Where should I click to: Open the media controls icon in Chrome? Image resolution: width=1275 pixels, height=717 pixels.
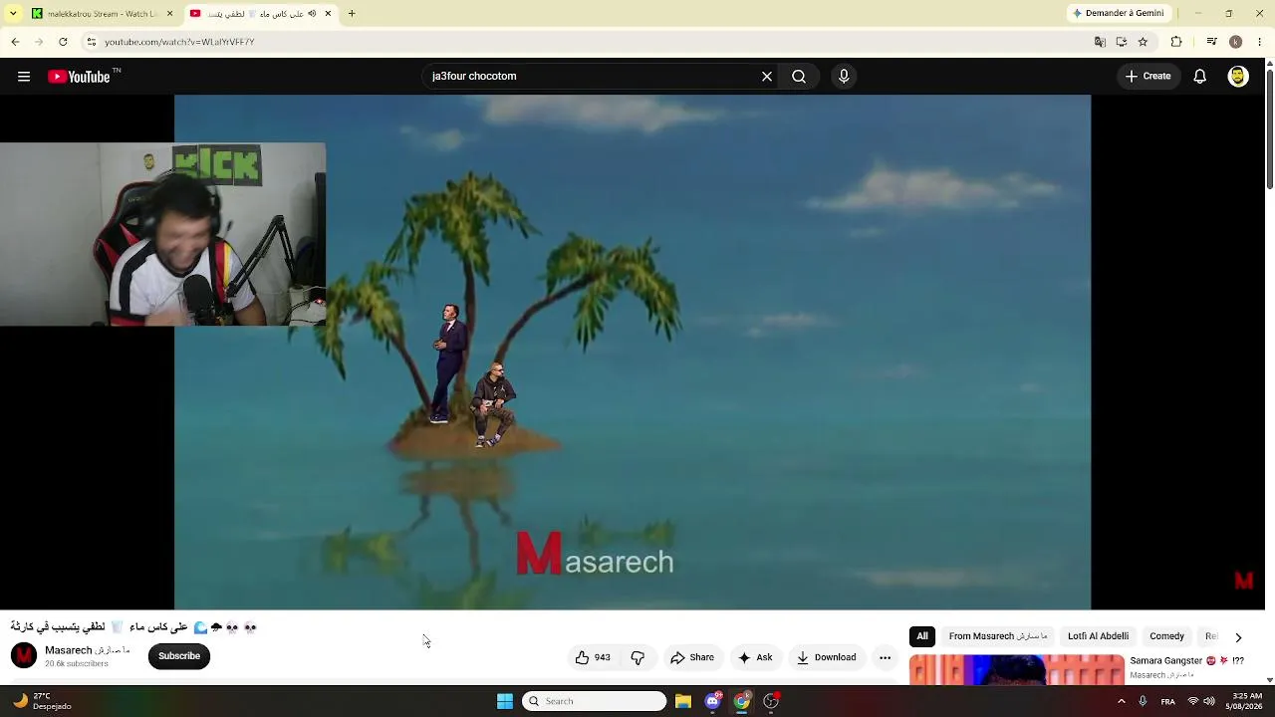[x=1211, y=42]
